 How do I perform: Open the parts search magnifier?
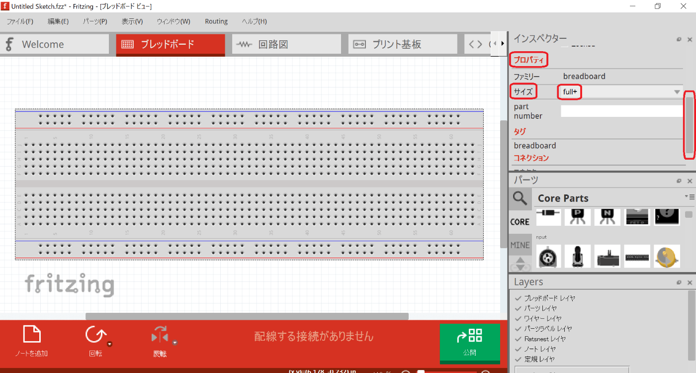[520, 198]
